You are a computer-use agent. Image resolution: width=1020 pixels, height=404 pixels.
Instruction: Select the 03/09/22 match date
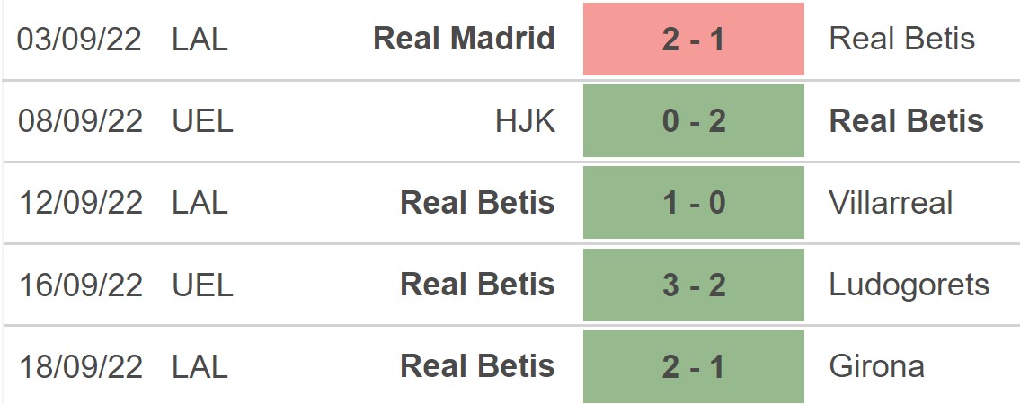pyautogui.click(x=80, y=40)
